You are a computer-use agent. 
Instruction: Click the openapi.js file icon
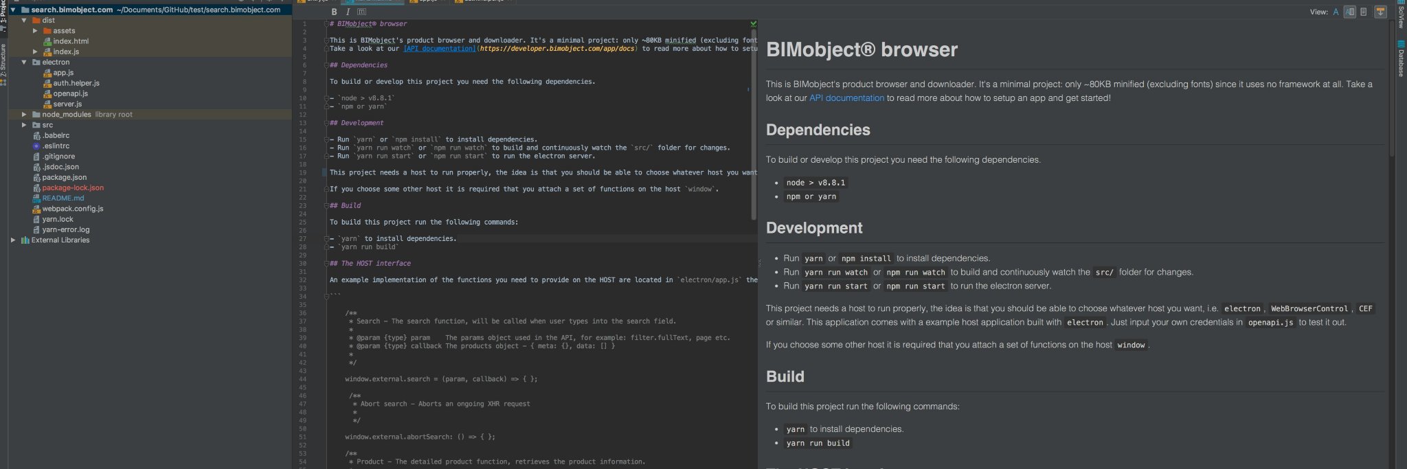click(47, 93)
